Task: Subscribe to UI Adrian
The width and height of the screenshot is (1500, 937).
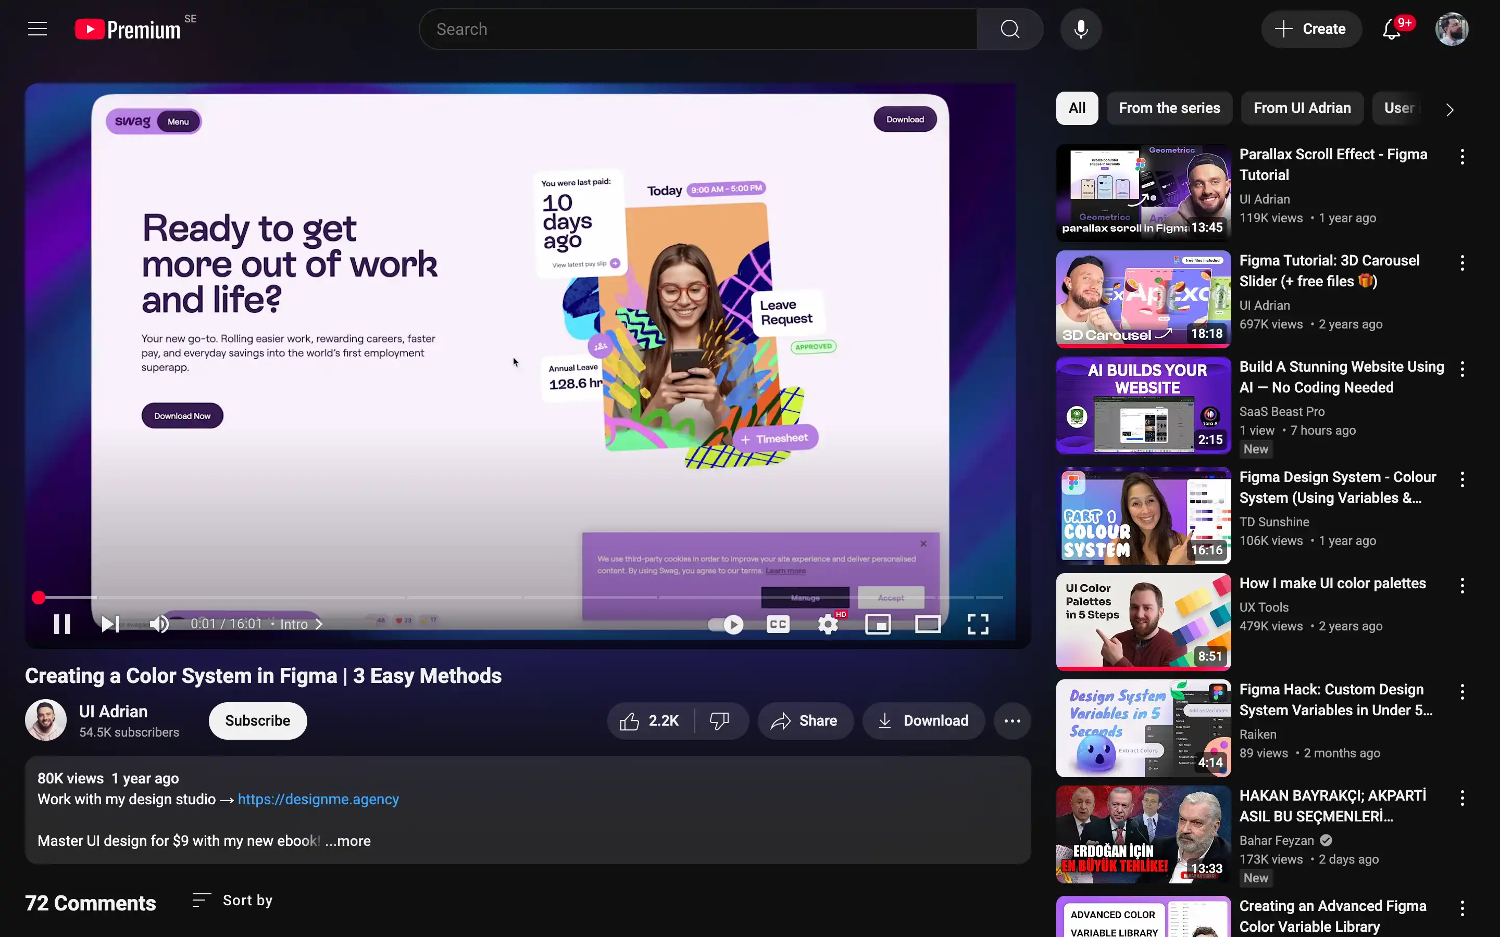Action: click(x=258, y=721)
